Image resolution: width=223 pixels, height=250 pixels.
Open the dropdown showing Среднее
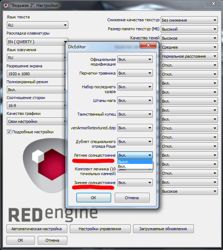coord(189,47)
